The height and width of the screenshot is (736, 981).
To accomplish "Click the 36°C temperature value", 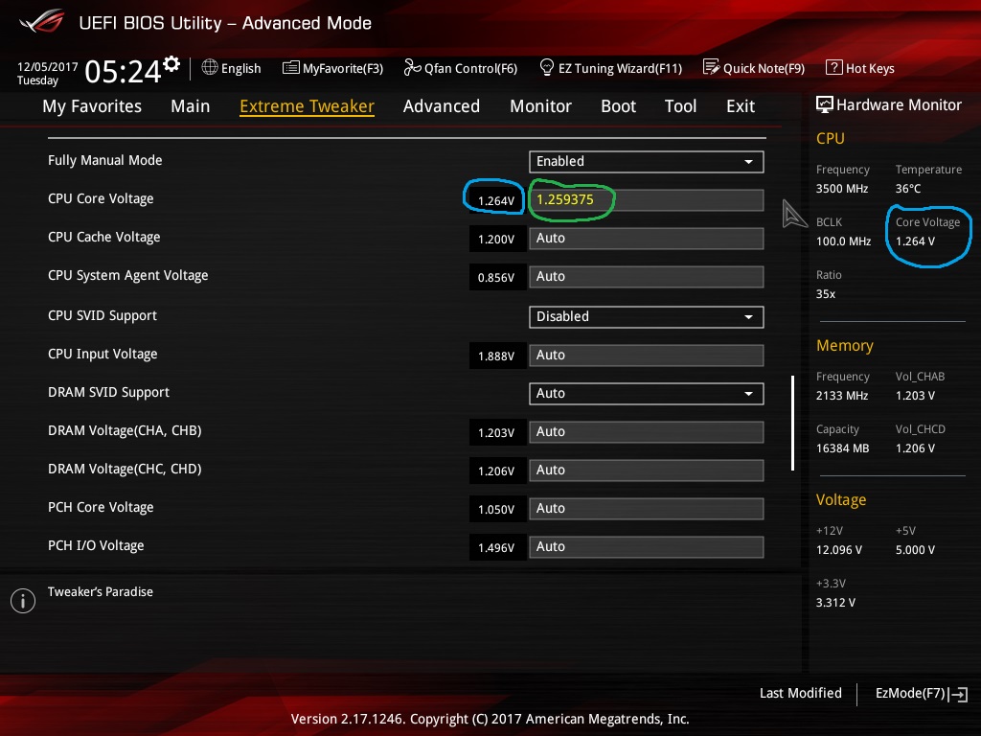I will click(908, 189).
